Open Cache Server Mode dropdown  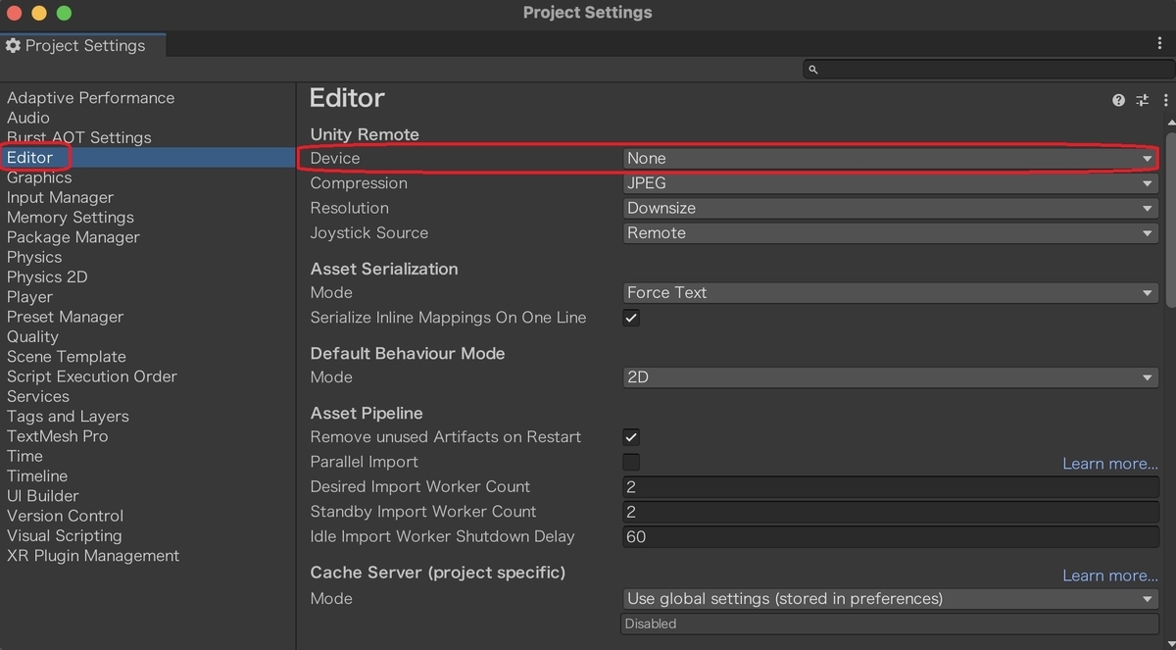tap(891, 598)
